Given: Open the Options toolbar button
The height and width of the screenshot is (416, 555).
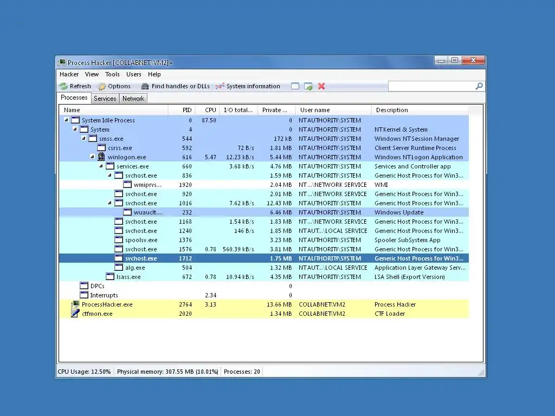Looking at the screenshot, I should coord(114,86).
